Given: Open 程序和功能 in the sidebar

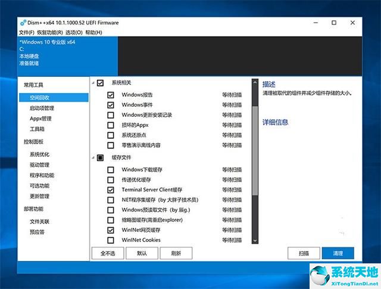Looking at the screenshot, I should (42, 175).
